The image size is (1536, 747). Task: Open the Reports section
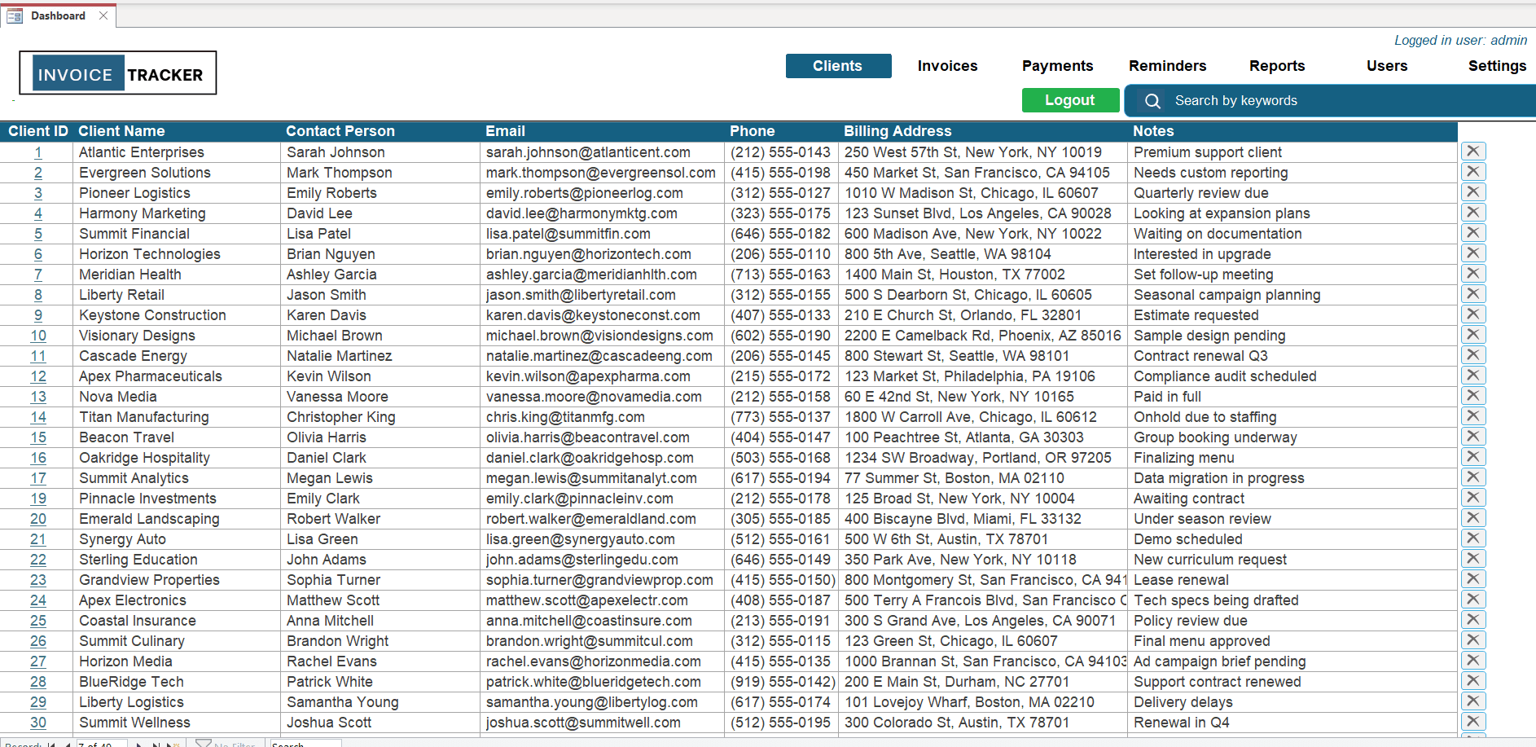pyautogui.click(x=1276, y=66)
